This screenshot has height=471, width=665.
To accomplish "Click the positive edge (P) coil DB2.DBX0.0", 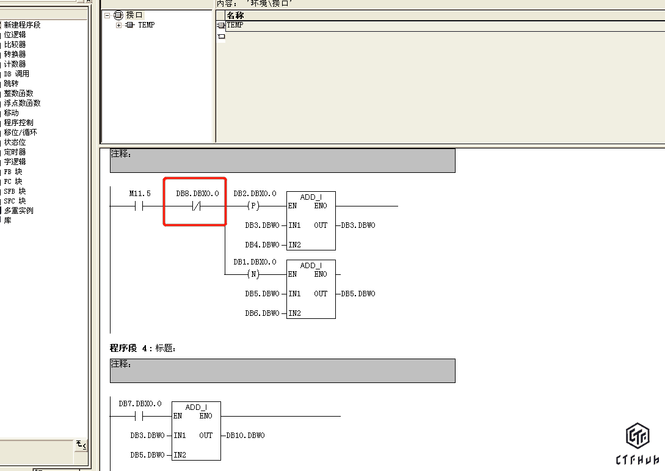I will coord(253,206).
